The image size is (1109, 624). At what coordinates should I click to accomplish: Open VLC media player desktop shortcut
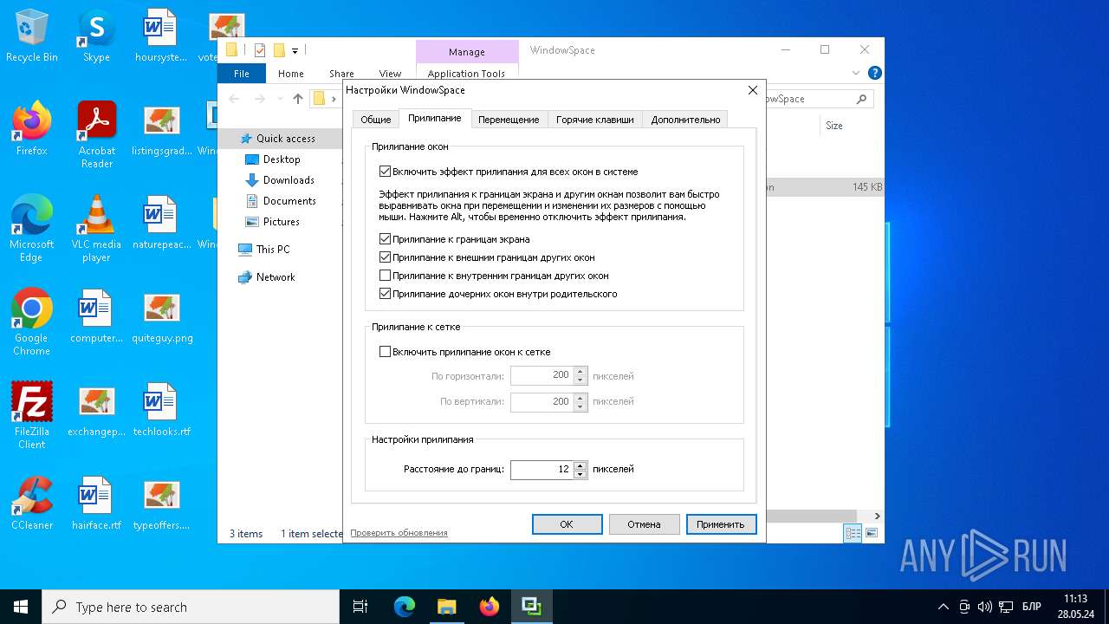[96, 230]
